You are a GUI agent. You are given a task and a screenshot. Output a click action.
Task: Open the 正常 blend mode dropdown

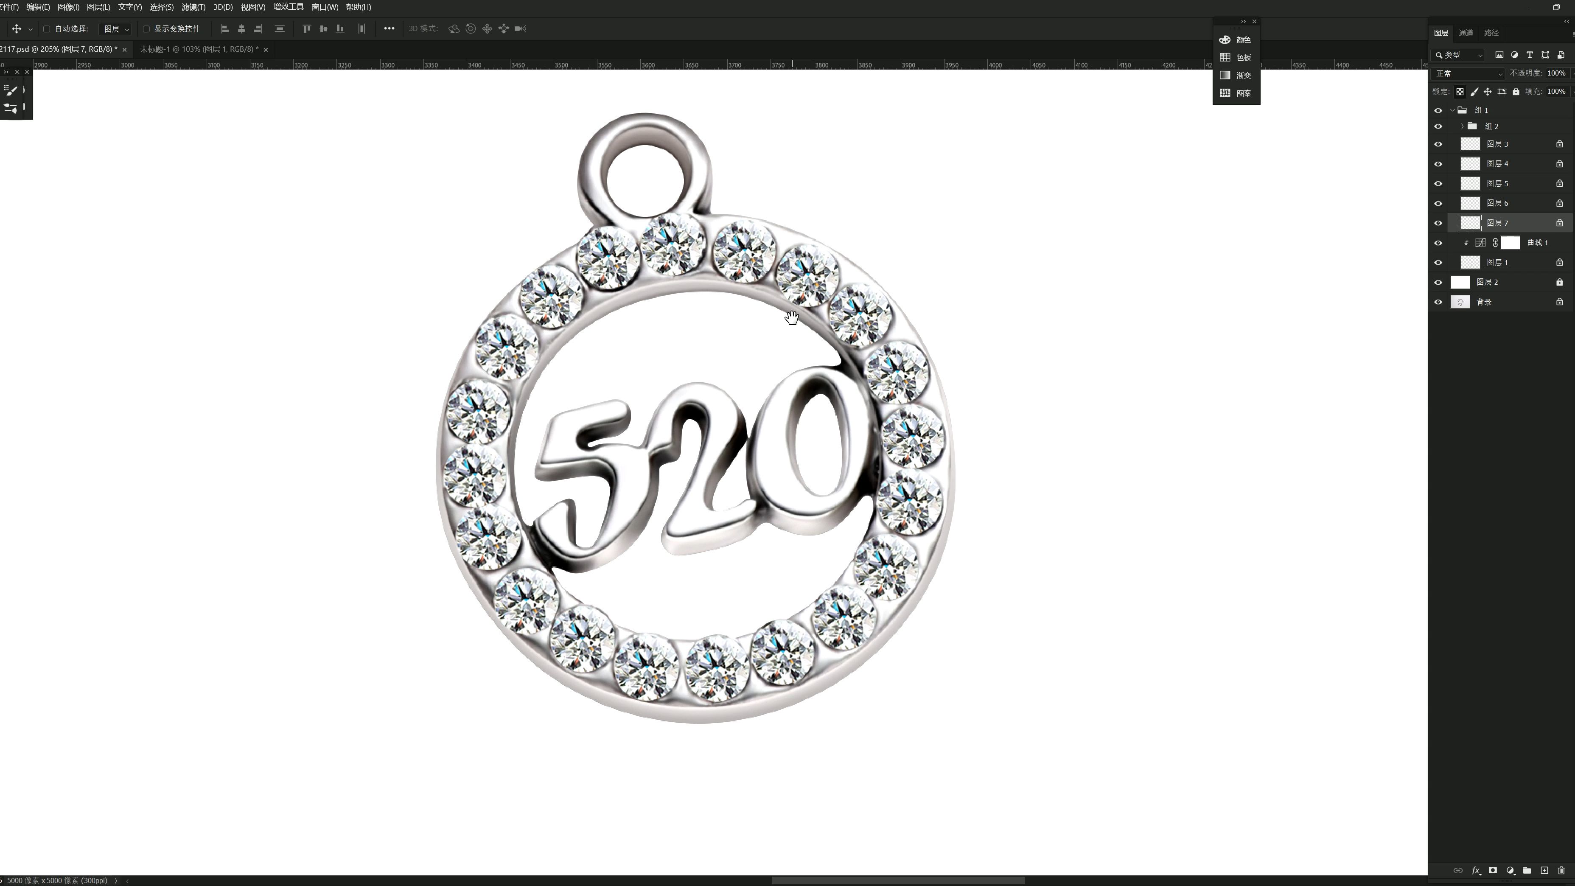click(x=1468, y=73)
